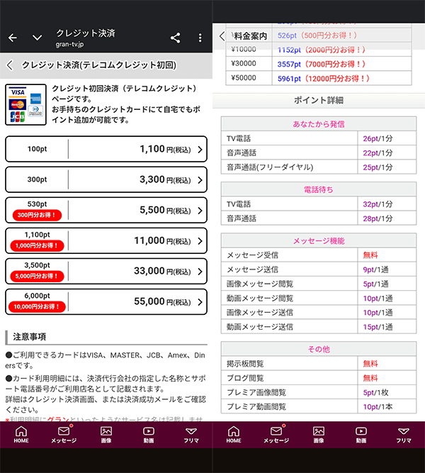The image size is (425, 473).
Task: Select the 300pt 3,300円 plan
Action: (106, 179)
